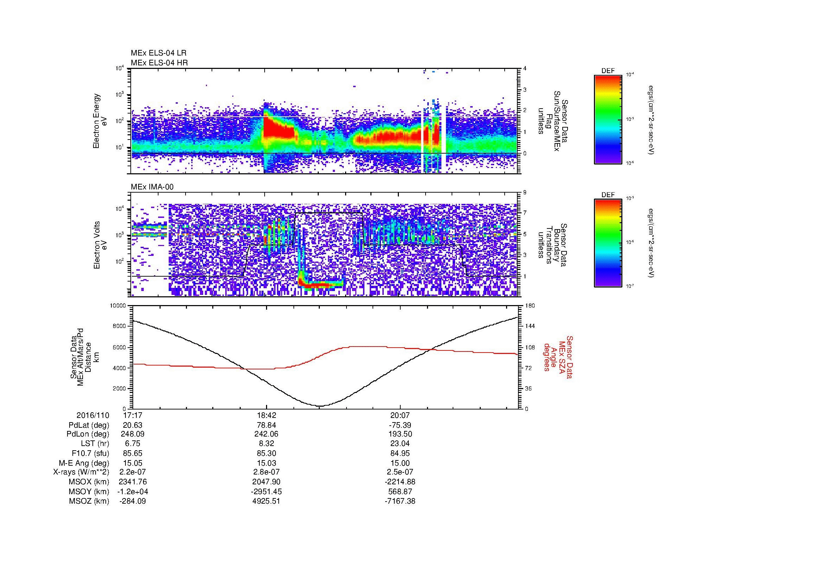This screenshot has height=581, width=822.
Task: Select the 'MEx ELS-04 HR' panel title
Action: pyautogui.click(x=159, y=63)
